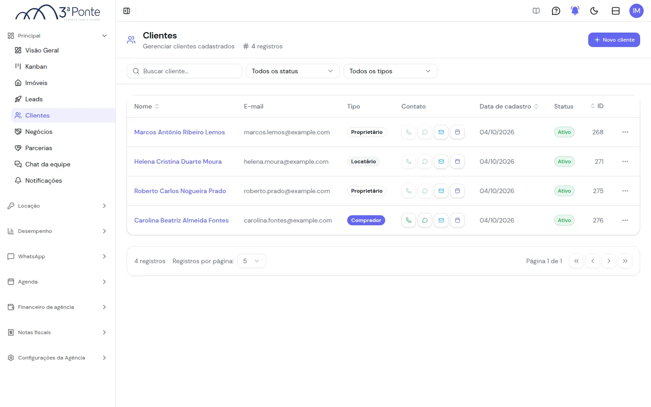This screenshot has height=407, width=651.
Task: Email icon for Roberto Carlos Nogueira Prado
Action: [441, 191]
